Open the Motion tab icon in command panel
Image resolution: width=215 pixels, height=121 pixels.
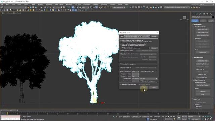click(x=204, y=14)
